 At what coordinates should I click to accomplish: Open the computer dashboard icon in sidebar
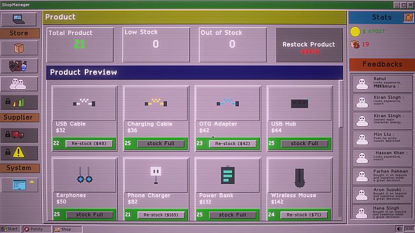(18, 19)
